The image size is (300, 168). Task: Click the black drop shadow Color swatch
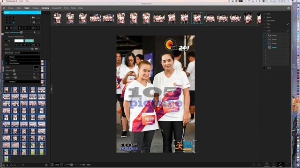(x=36, y=67)
